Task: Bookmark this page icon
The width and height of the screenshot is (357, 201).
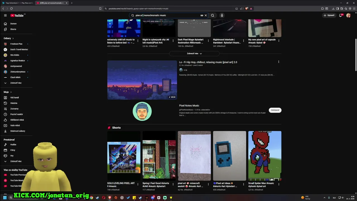Action: tap(100, 9)
